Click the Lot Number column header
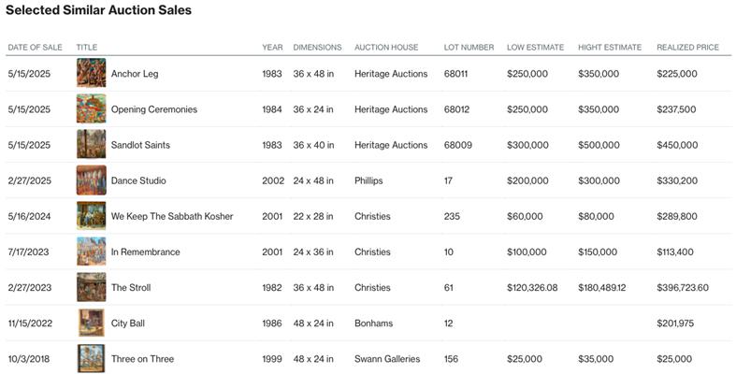 pyautogui.click(x=469, y=47)
